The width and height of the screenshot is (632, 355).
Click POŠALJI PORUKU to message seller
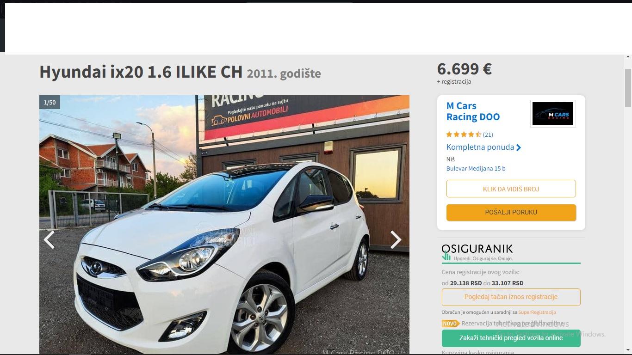coord(511,212)
